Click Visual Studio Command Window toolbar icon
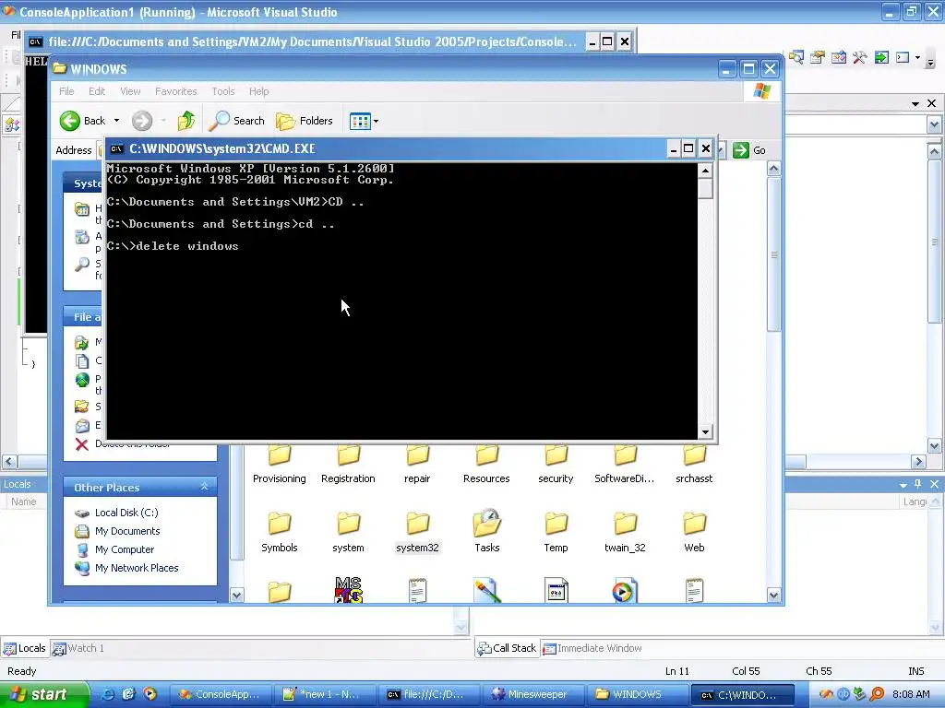The image size is (945, 708). point(903,57)
